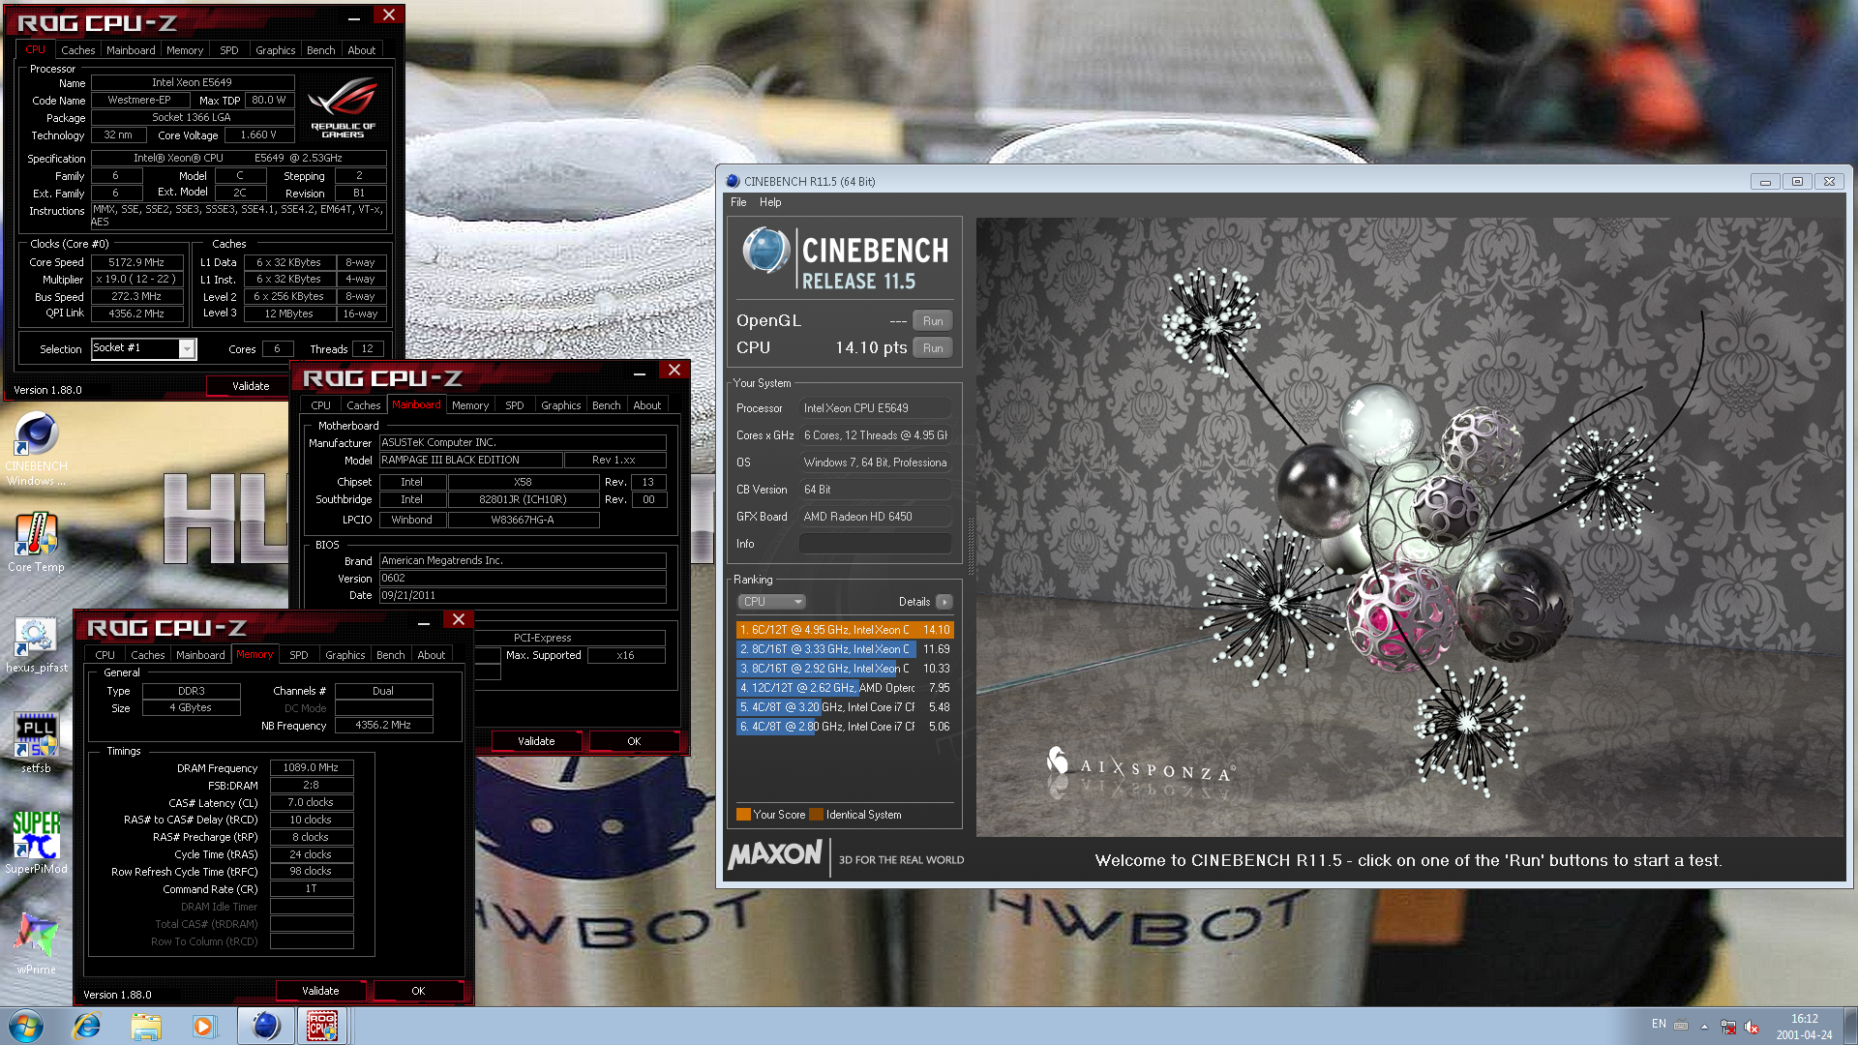Click the Cinebench globe logo
This screenshot has height=1045, width=1858.
click(x=765, y=251)
